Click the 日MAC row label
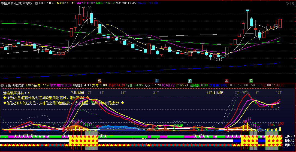The height and width of the screenshot is (152, 296). (x=289, y=136)
